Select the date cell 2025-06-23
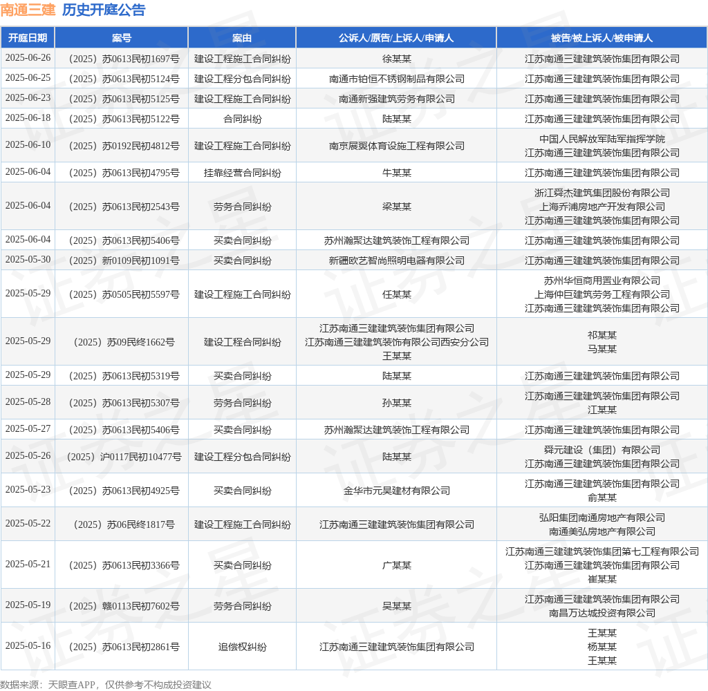708x691 pixels. (x=28, y=97)
